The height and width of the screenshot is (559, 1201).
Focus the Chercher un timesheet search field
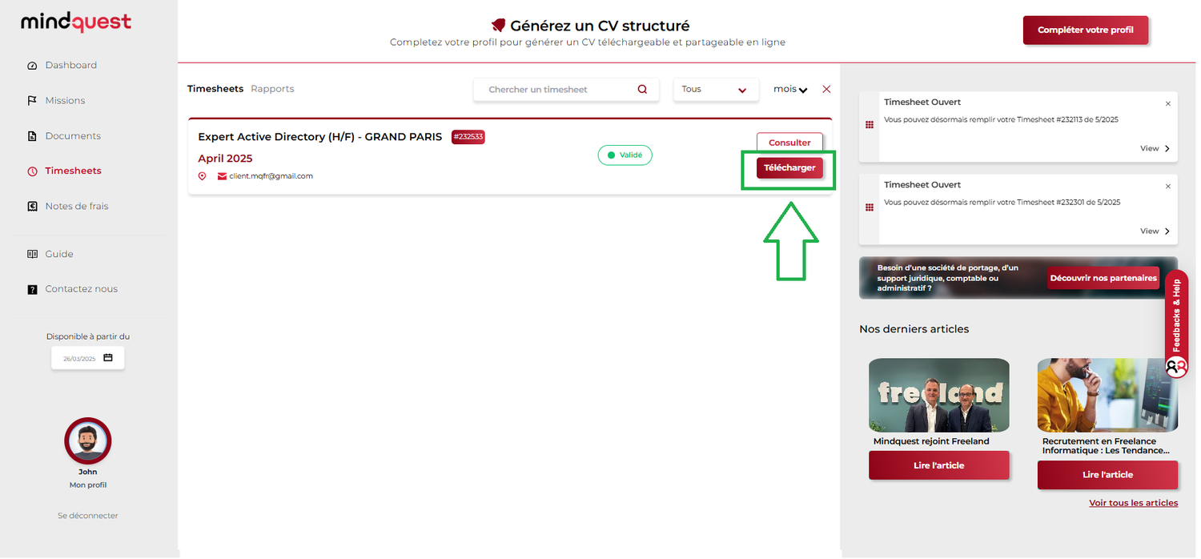(566, 90)
